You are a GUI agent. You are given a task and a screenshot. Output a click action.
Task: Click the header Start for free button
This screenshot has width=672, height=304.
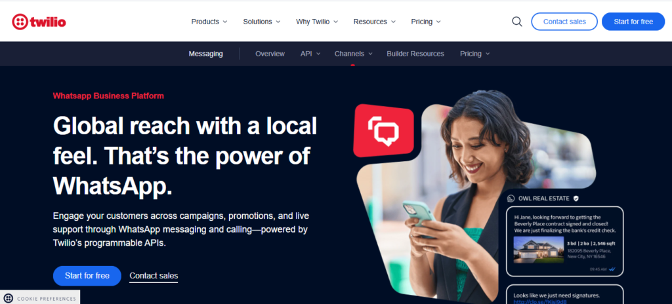(x=633, y=22)
